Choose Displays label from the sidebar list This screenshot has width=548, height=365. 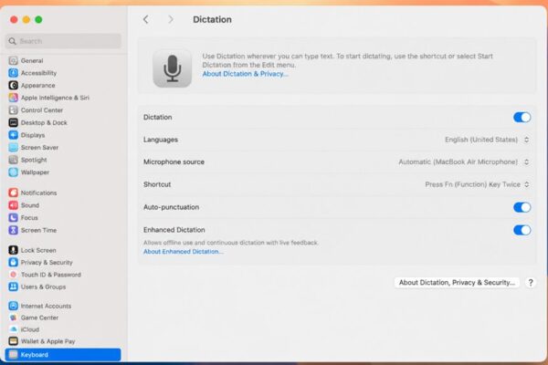33,135
